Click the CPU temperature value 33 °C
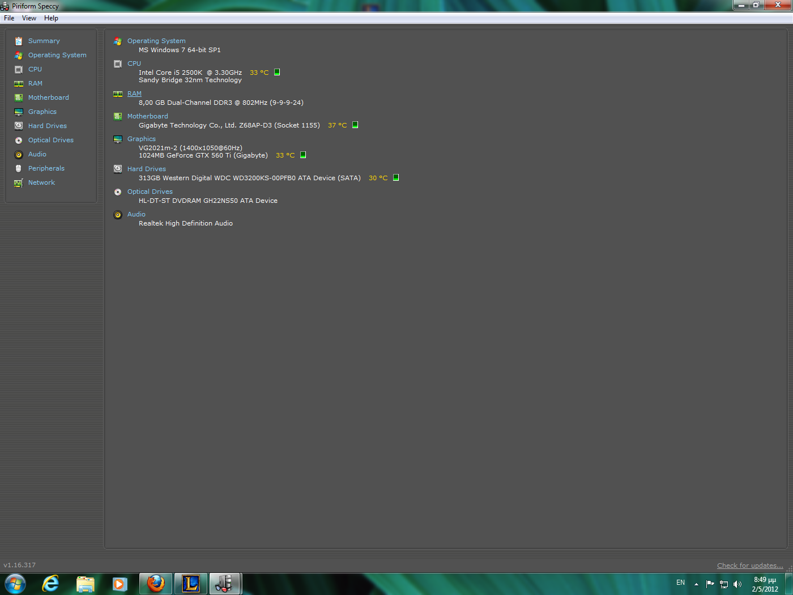This screenshot has height=595, width=793. tap(259, 73)
